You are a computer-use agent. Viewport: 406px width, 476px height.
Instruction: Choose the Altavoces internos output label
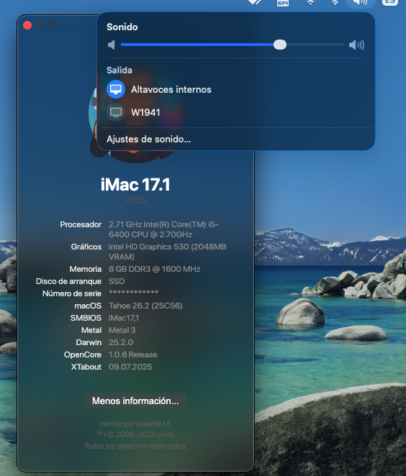[x=171, y=89]
